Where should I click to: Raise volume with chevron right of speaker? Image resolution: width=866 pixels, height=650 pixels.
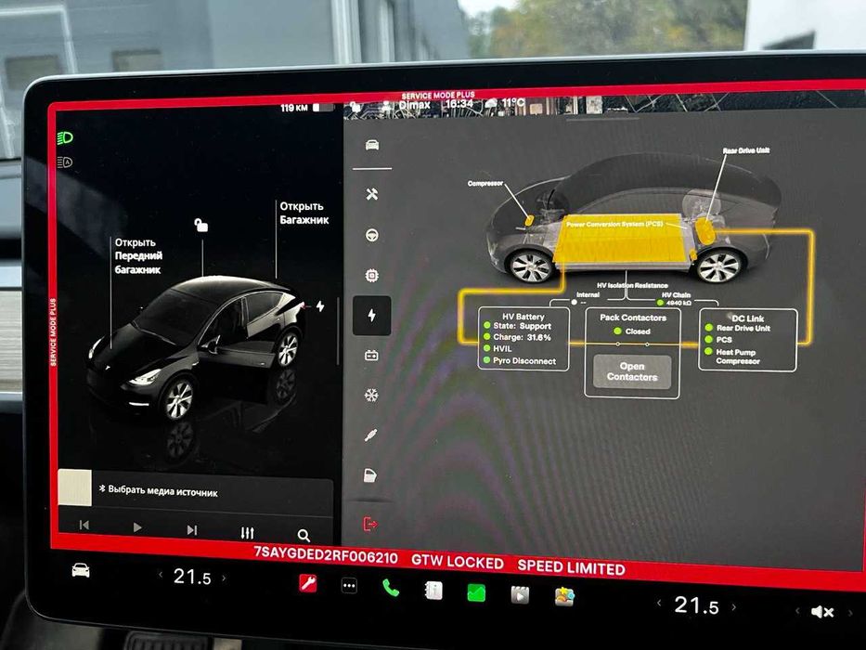[x=849, y=613]
